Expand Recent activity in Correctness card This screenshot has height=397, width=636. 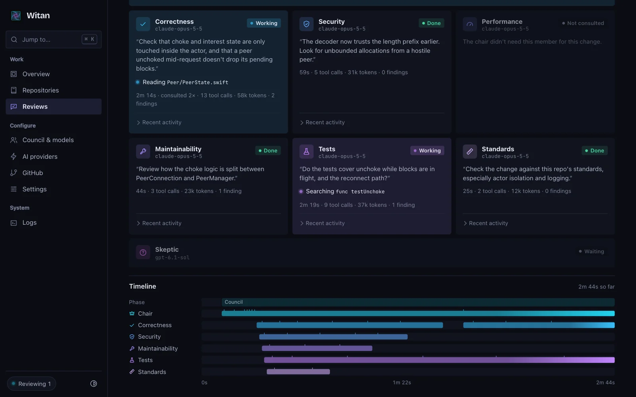tap(159, 123)
